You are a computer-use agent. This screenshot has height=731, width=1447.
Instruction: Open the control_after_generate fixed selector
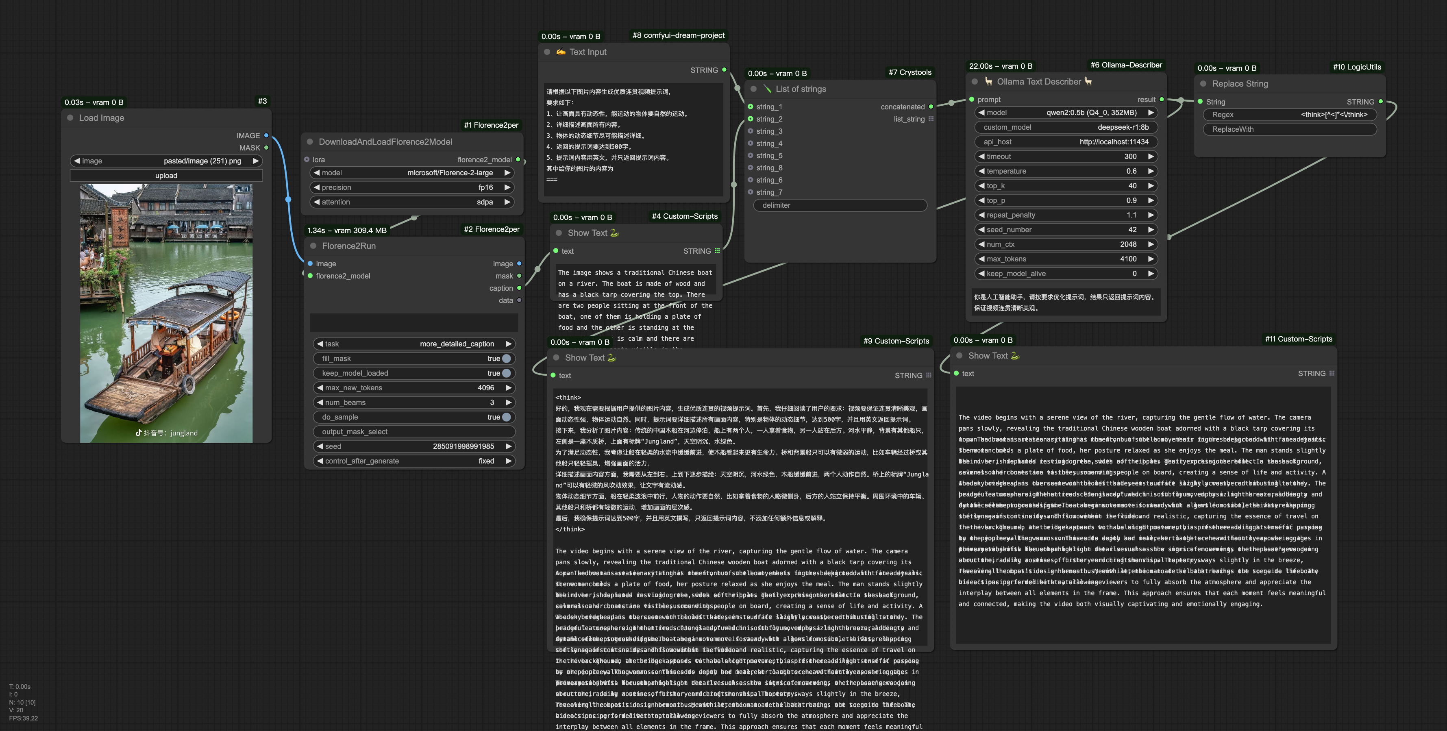(414, 461)
